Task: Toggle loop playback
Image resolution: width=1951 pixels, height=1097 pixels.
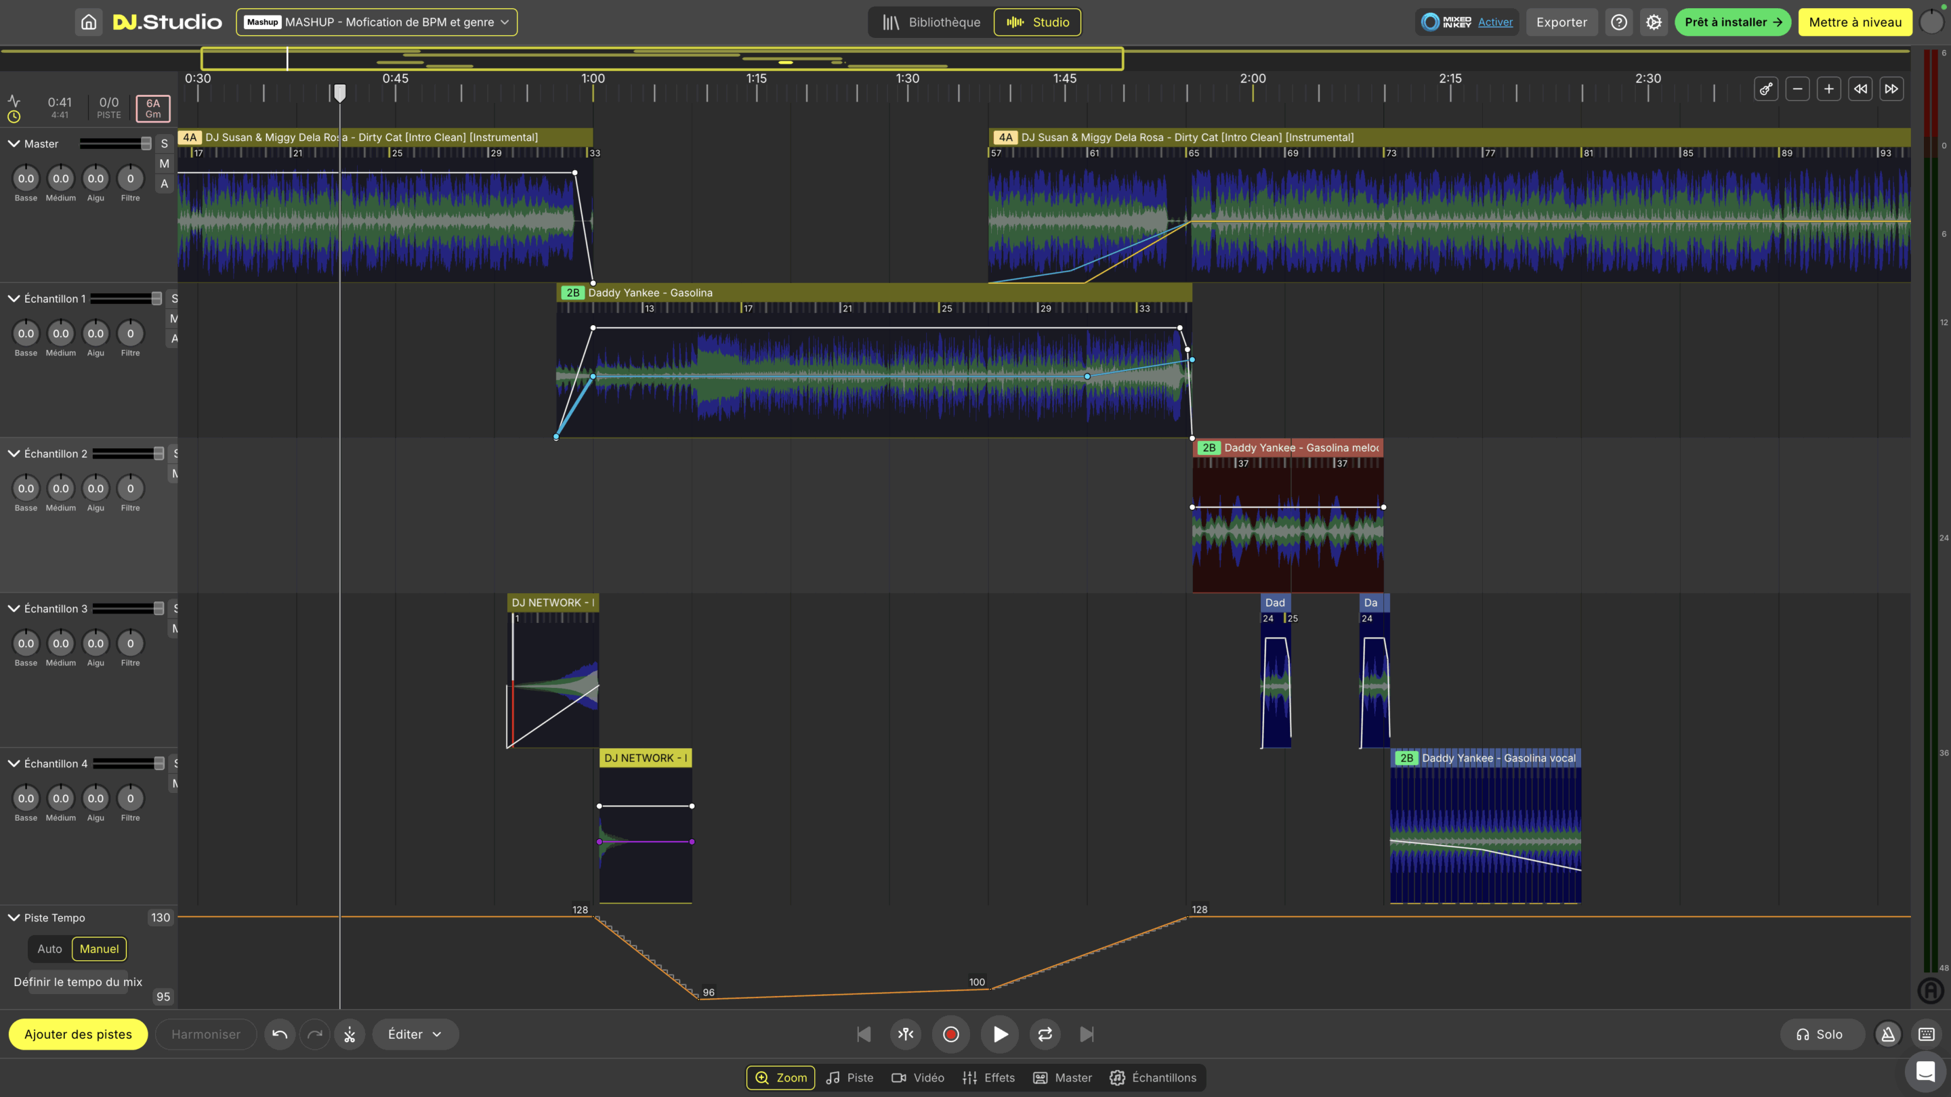Action: click(x=1045, y=1034)
